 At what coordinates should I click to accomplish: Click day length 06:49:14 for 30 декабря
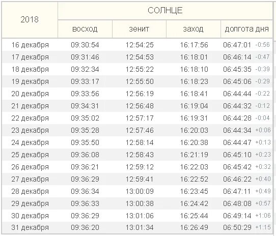pyautogui.click(x=237, y=216)
